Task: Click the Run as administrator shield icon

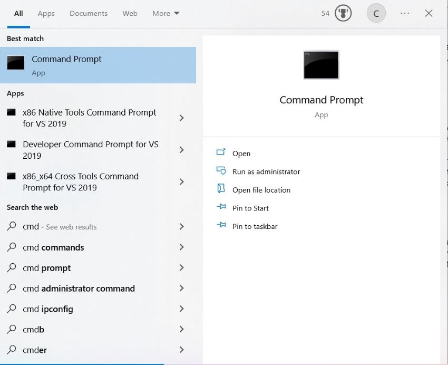Action: (x=221, y=171)
